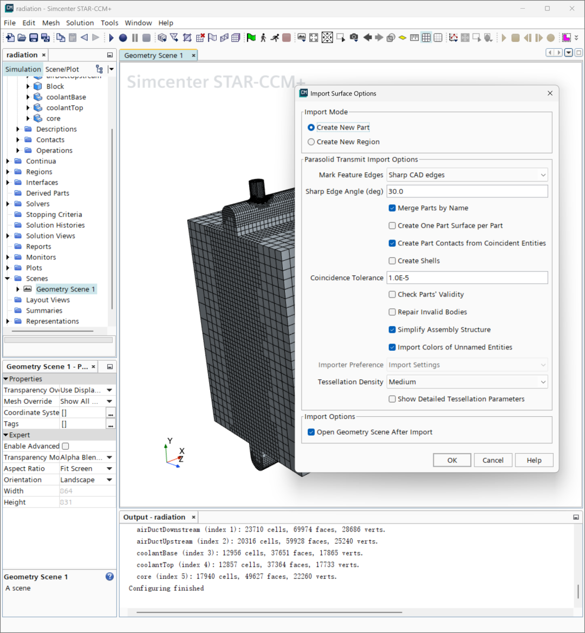Expand the Continua tree node

pyautogui.click(x=8, y=161)
